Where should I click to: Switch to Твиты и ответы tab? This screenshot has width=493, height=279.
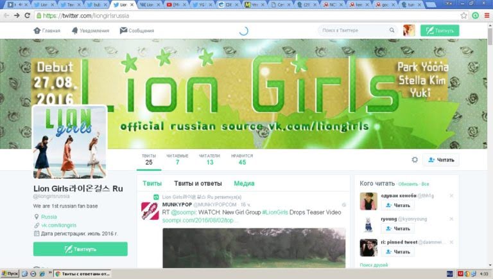(198, 183)
